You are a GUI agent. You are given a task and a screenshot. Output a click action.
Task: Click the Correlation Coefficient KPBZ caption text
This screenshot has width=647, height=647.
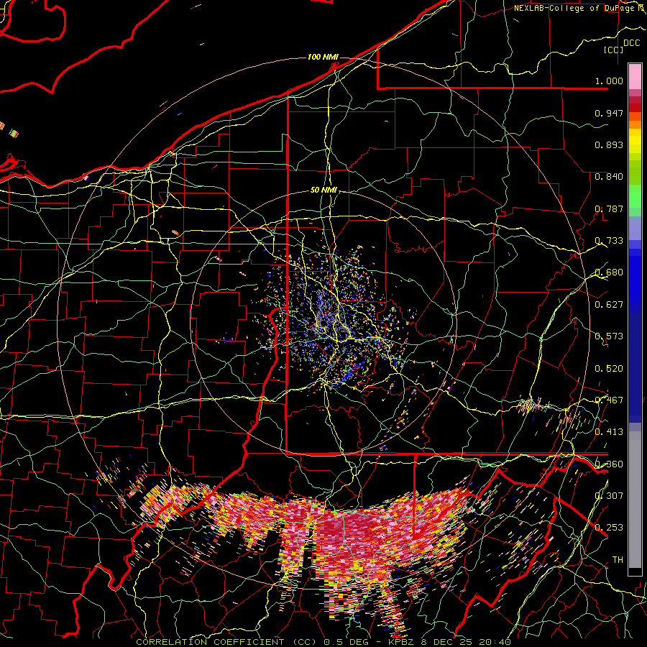pos(323,642)
